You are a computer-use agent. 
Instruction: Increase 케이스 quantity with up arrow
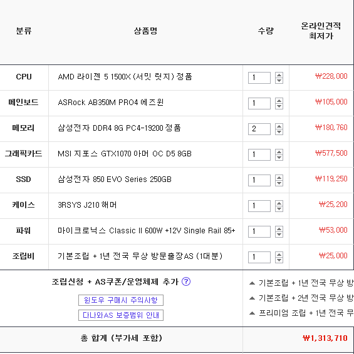click(279, 203)
